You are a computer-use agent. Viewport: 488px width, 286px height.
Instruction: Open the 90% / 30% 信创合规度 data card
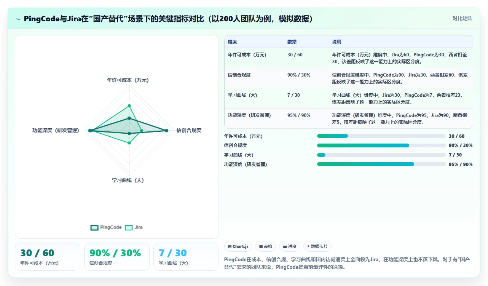(x=116, y=257)
